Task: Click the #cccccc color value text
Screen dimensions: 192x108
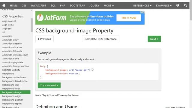Action: (x=74, y=73)
